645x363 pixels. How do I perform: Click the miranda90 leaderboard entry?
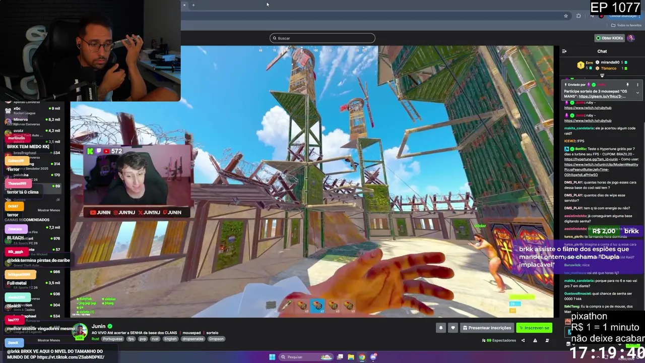(611, 63)
